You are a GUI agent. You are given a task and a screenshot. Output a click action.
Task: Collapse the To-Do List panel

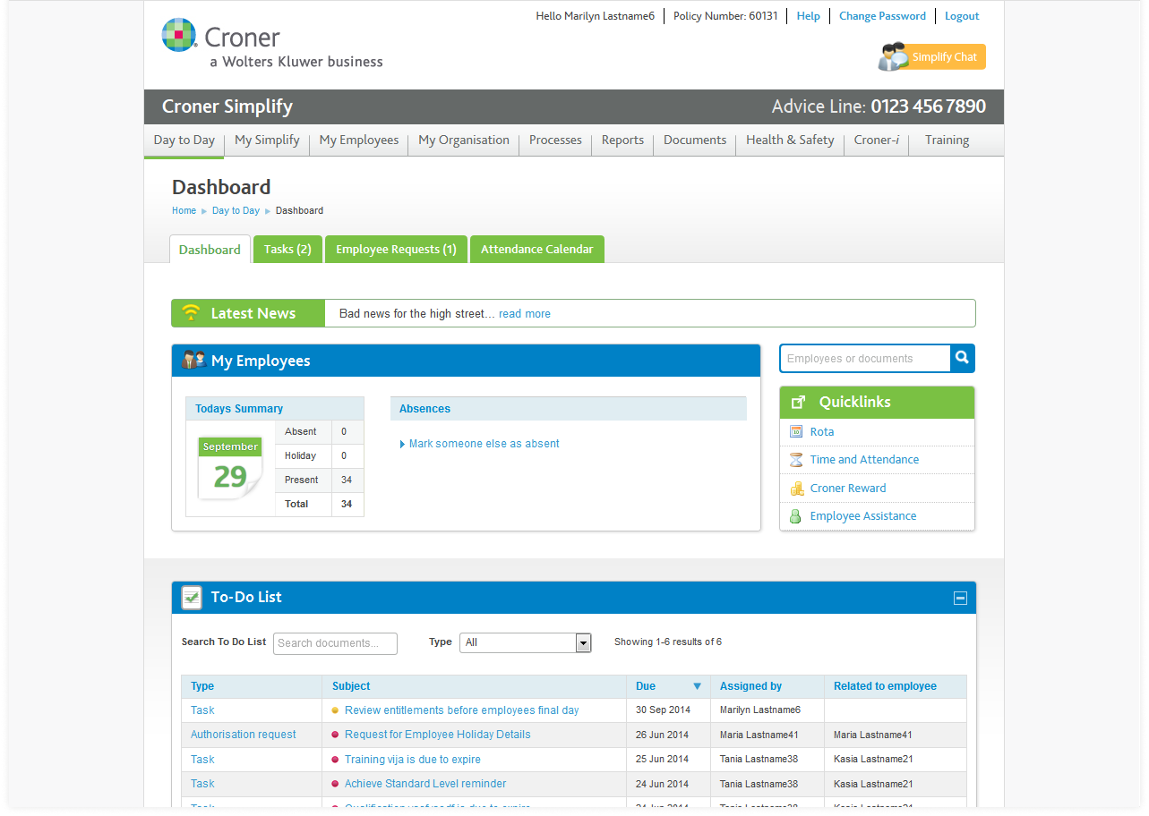(960, 598)
